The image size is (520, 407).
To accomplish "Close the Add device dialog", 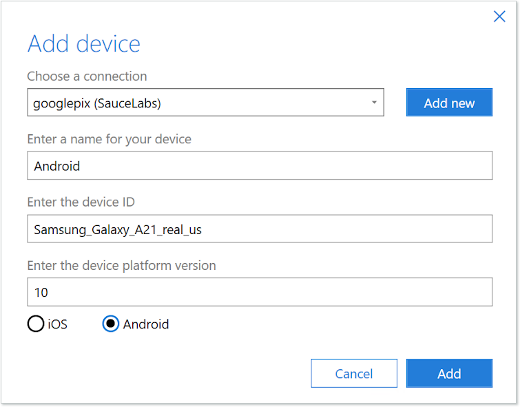I will coord(499,17).
